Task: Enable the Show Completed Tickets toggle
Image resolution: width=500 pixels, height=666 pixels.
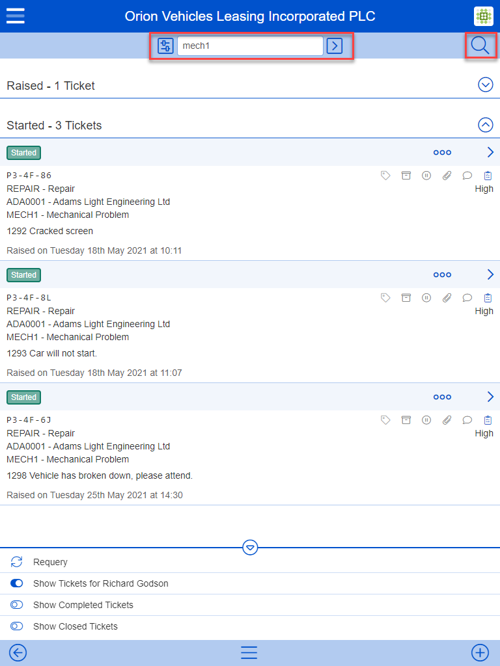Action: [x=16, y=604]
